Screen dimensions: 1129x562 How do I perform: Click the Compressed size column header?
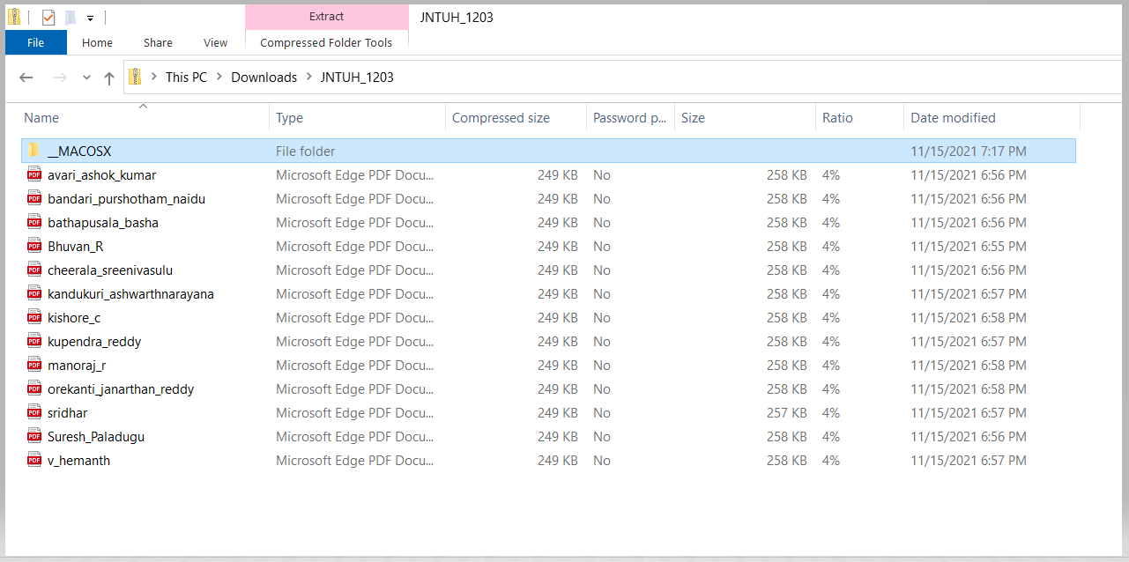coord(501,118)
